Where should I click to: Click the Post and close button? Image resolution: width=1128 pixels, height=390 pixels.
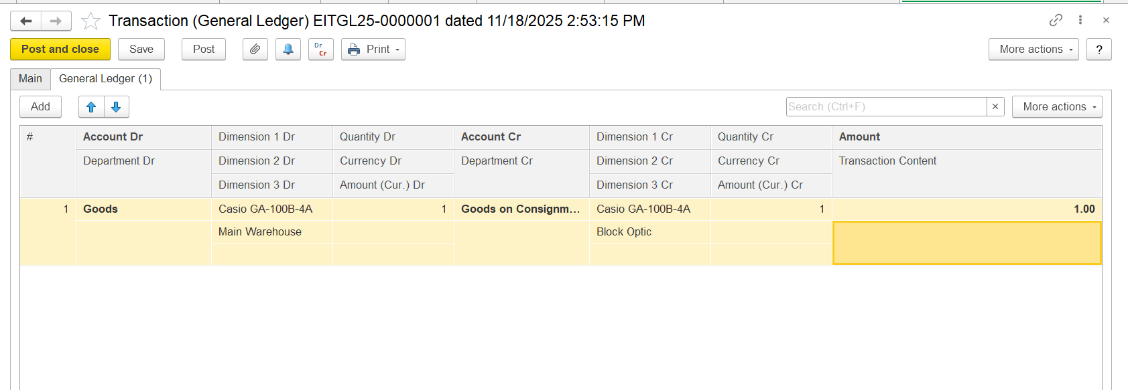click(x=60, y=50)
